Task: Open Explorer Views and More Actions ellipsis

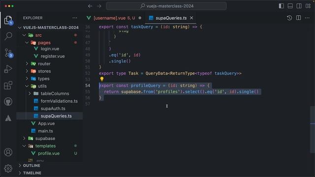Action: 75,18
